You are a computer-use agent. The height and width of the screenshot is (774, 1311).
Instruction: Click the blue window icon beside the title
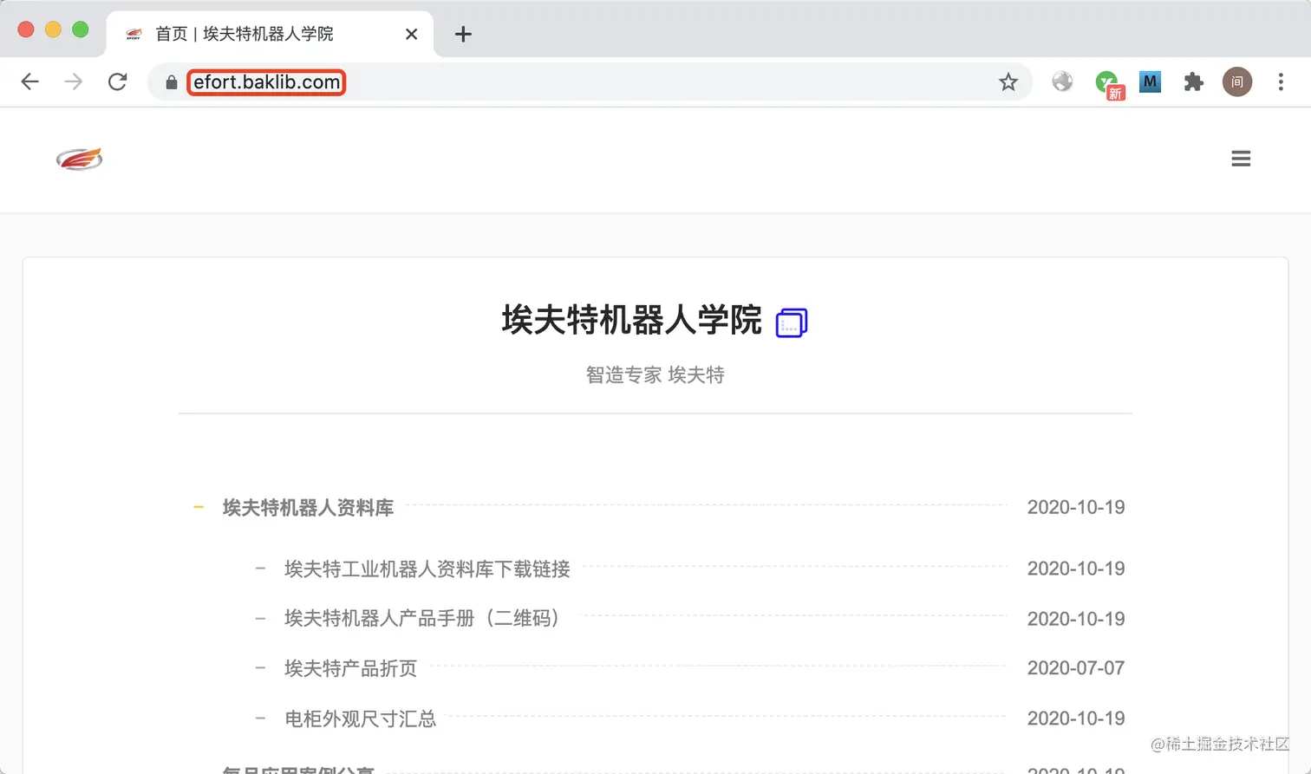[791, 322]
